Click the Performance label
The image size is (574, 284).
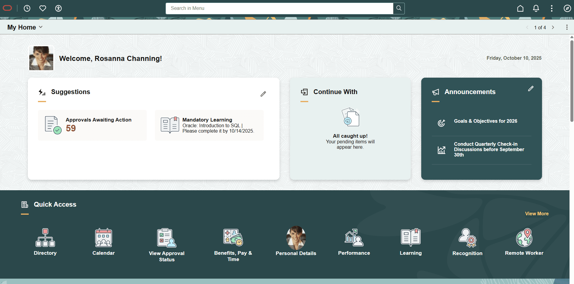[x=354, y=253]
